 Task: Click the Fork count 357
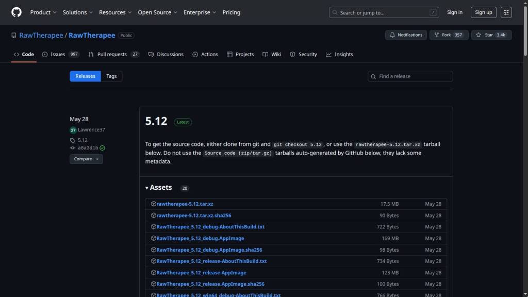click(458, 35)
